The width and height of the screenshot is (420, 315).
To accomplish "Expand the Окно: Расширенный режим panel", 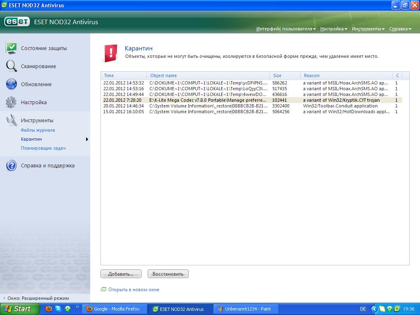I will pos(38,298).
